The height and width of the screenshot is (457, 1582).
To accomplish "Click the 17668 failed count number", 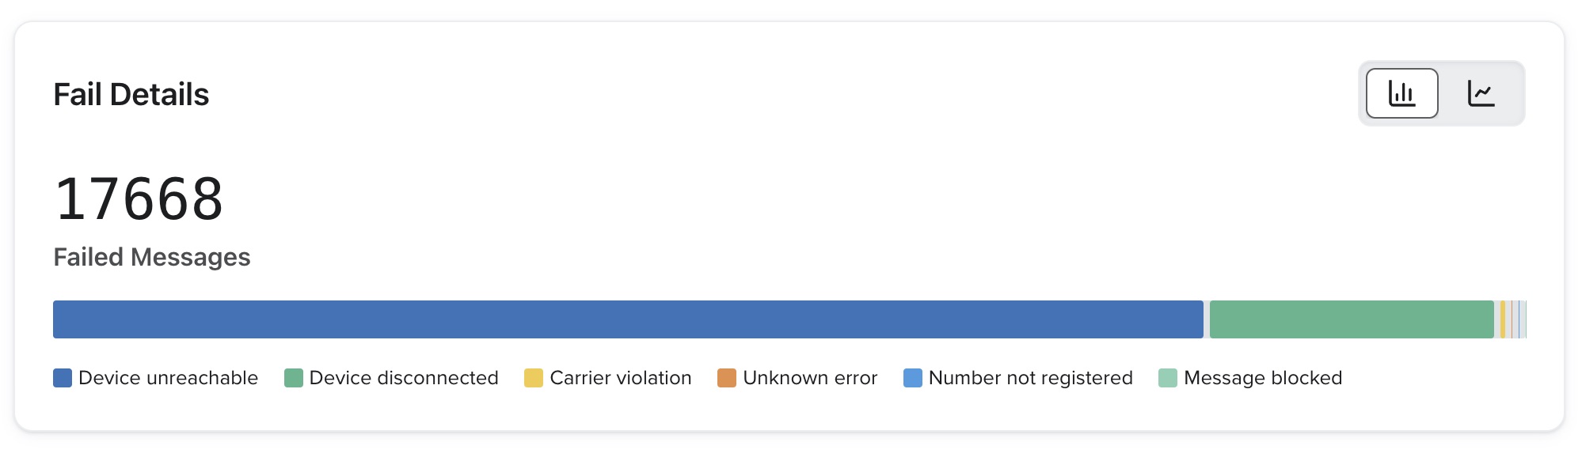I will (x=139, y=198).
